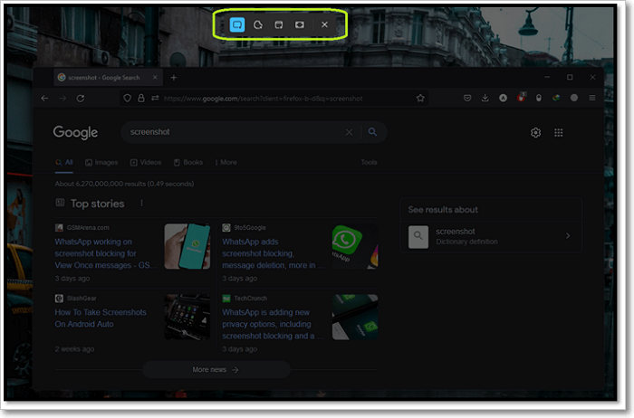Expand the More search filters
This screenshot has height=418, width=634.
coord(226,163)
